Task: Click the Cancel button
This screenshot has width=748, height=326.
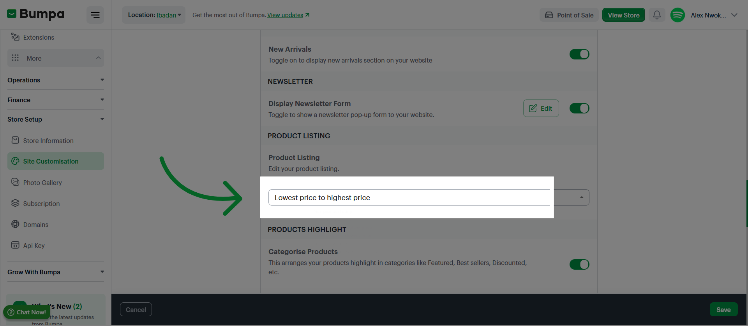Action: [136, 310]
